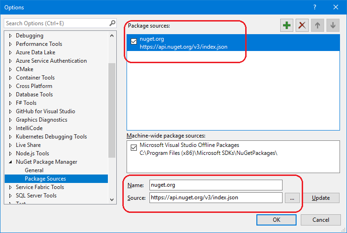
Task: Click tree scrollbar down arrow
Action: [112, 199]
